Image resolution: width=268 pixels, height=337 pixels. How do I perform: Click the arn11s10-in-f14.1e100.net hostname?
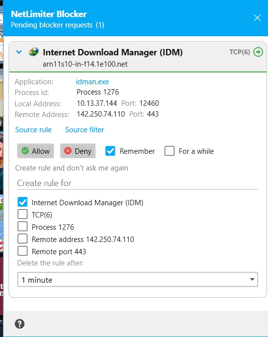tap(85, 64)
